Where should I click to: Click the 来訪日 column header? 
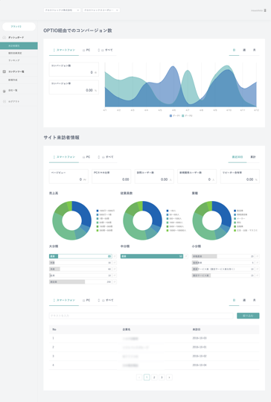coord(197,330)
